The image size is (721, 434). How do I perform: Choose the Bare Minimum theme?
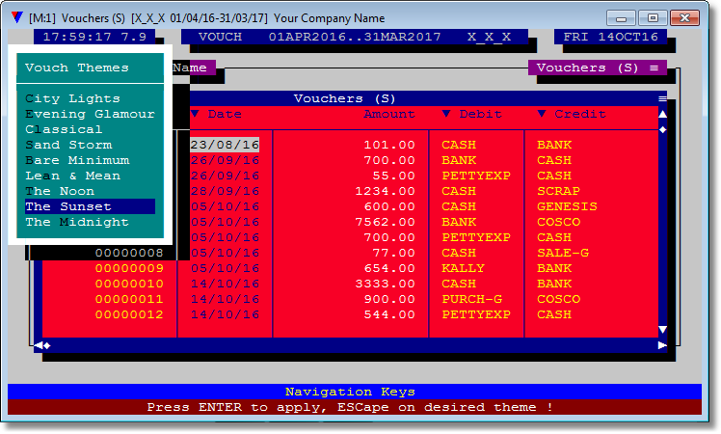77,160
